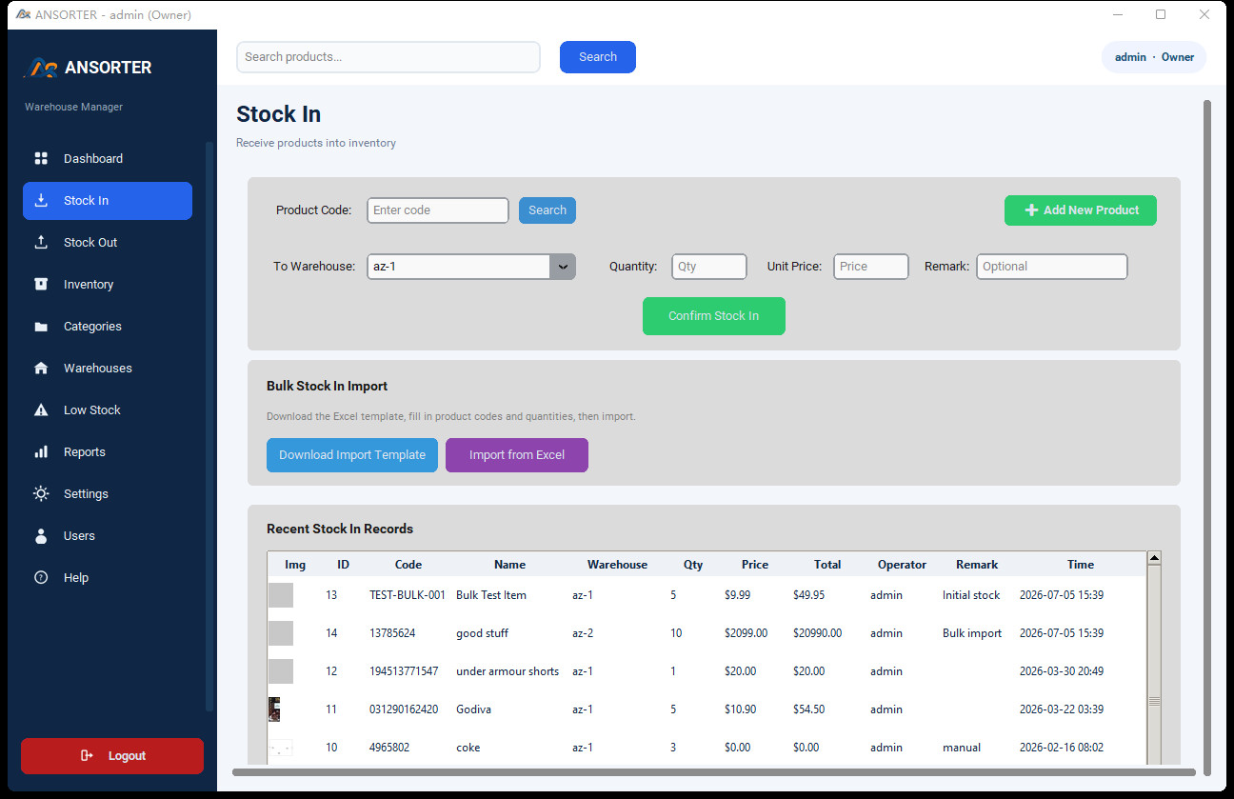Show the Low Stock list

pos(108,409)
